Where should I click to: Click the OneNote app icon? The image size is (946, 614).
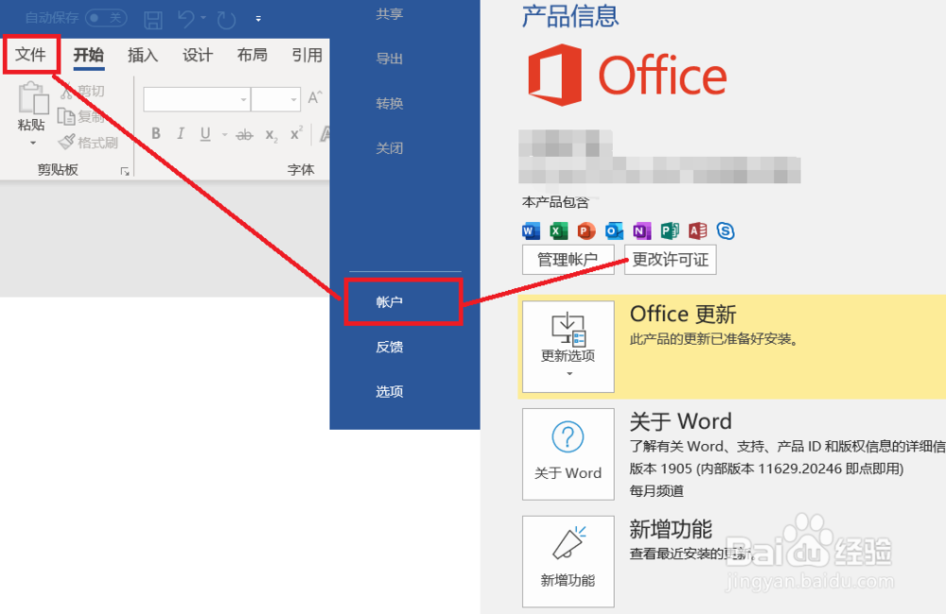[641, 230]
